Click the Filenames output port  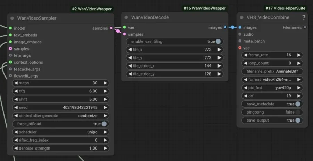305,27
